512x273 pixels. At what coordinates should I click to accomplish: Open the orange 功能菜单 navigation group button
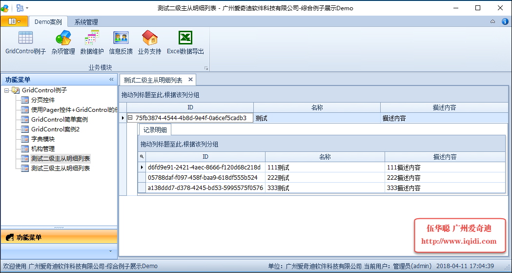coord(59,237)
